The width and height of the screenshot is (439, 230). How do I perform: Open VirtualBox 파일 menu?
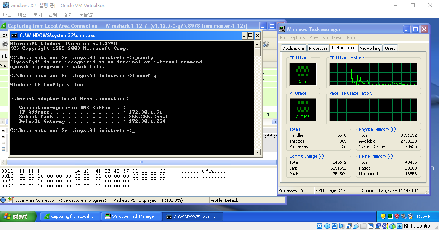pos(7,14)
